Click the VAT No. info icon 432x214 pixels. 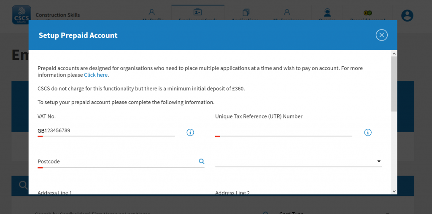tap(190, 133)
